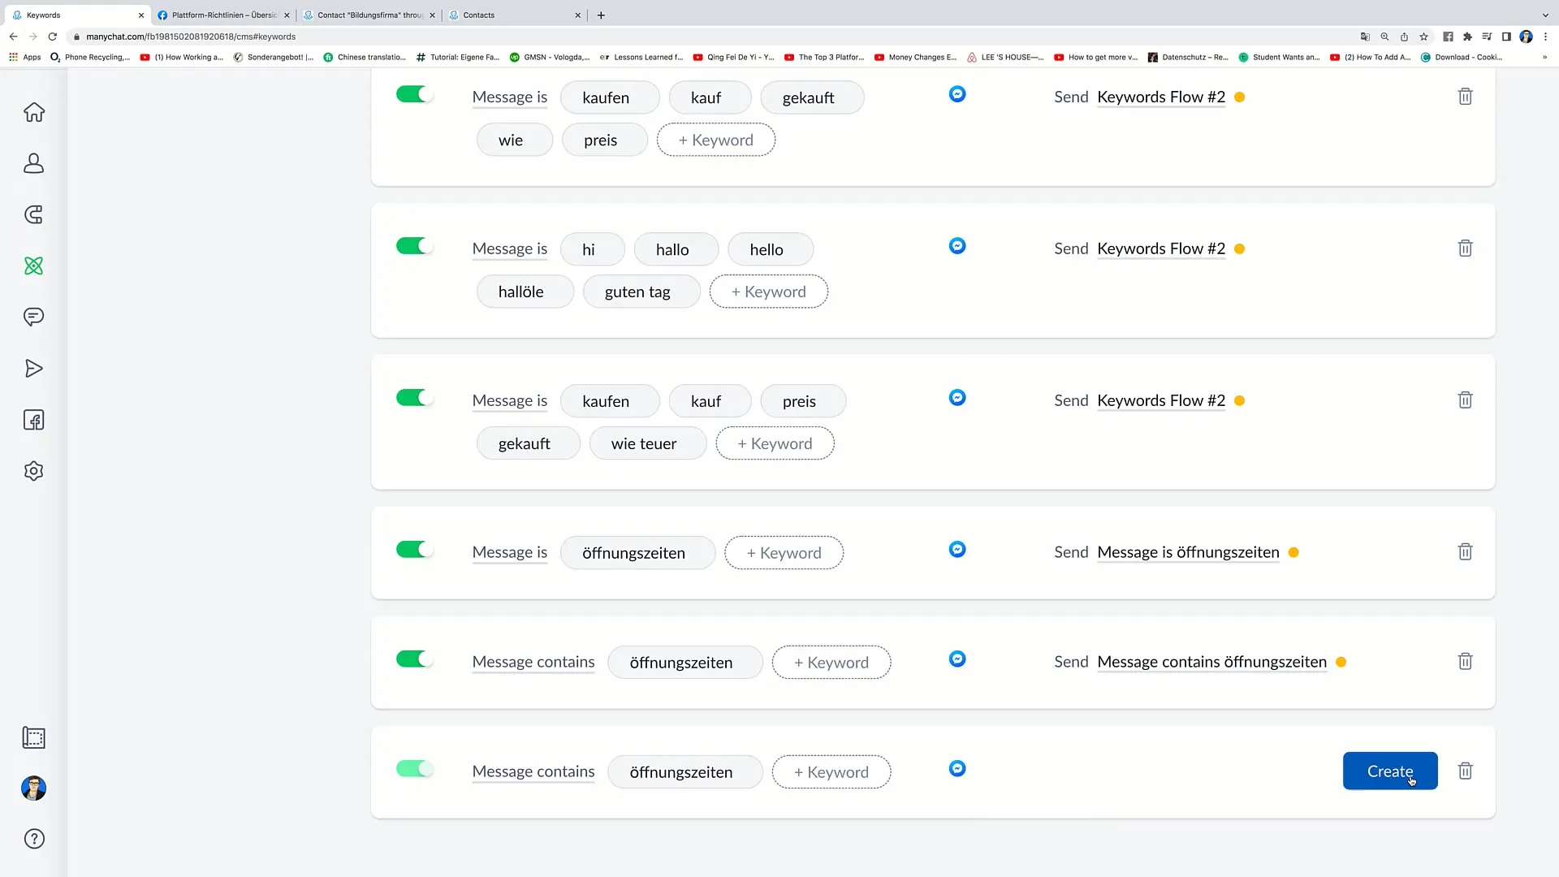1559x877 pixels.
Task: Select the 'hallöle' keyword chip
Action: pos(525,292)
